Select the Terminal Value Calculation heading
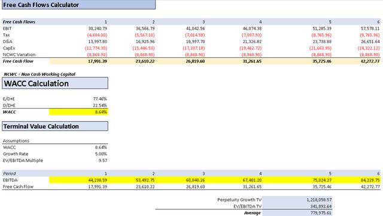This screenshot has height=216, width=383. click(55, 126)
